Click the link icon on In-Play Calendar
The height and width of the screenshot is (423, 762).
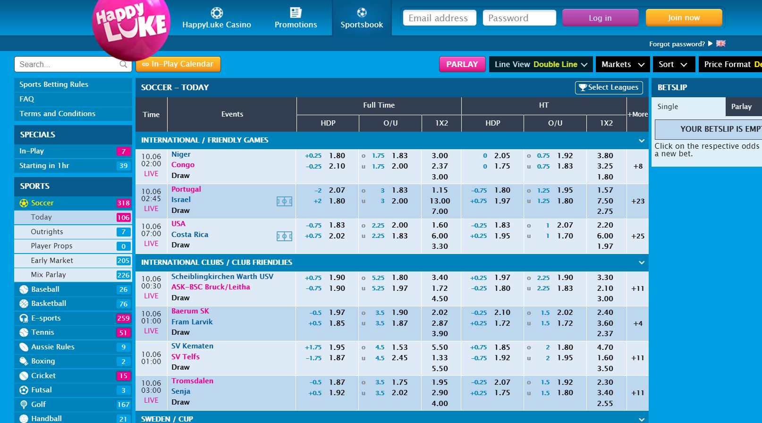click(145, 64)
